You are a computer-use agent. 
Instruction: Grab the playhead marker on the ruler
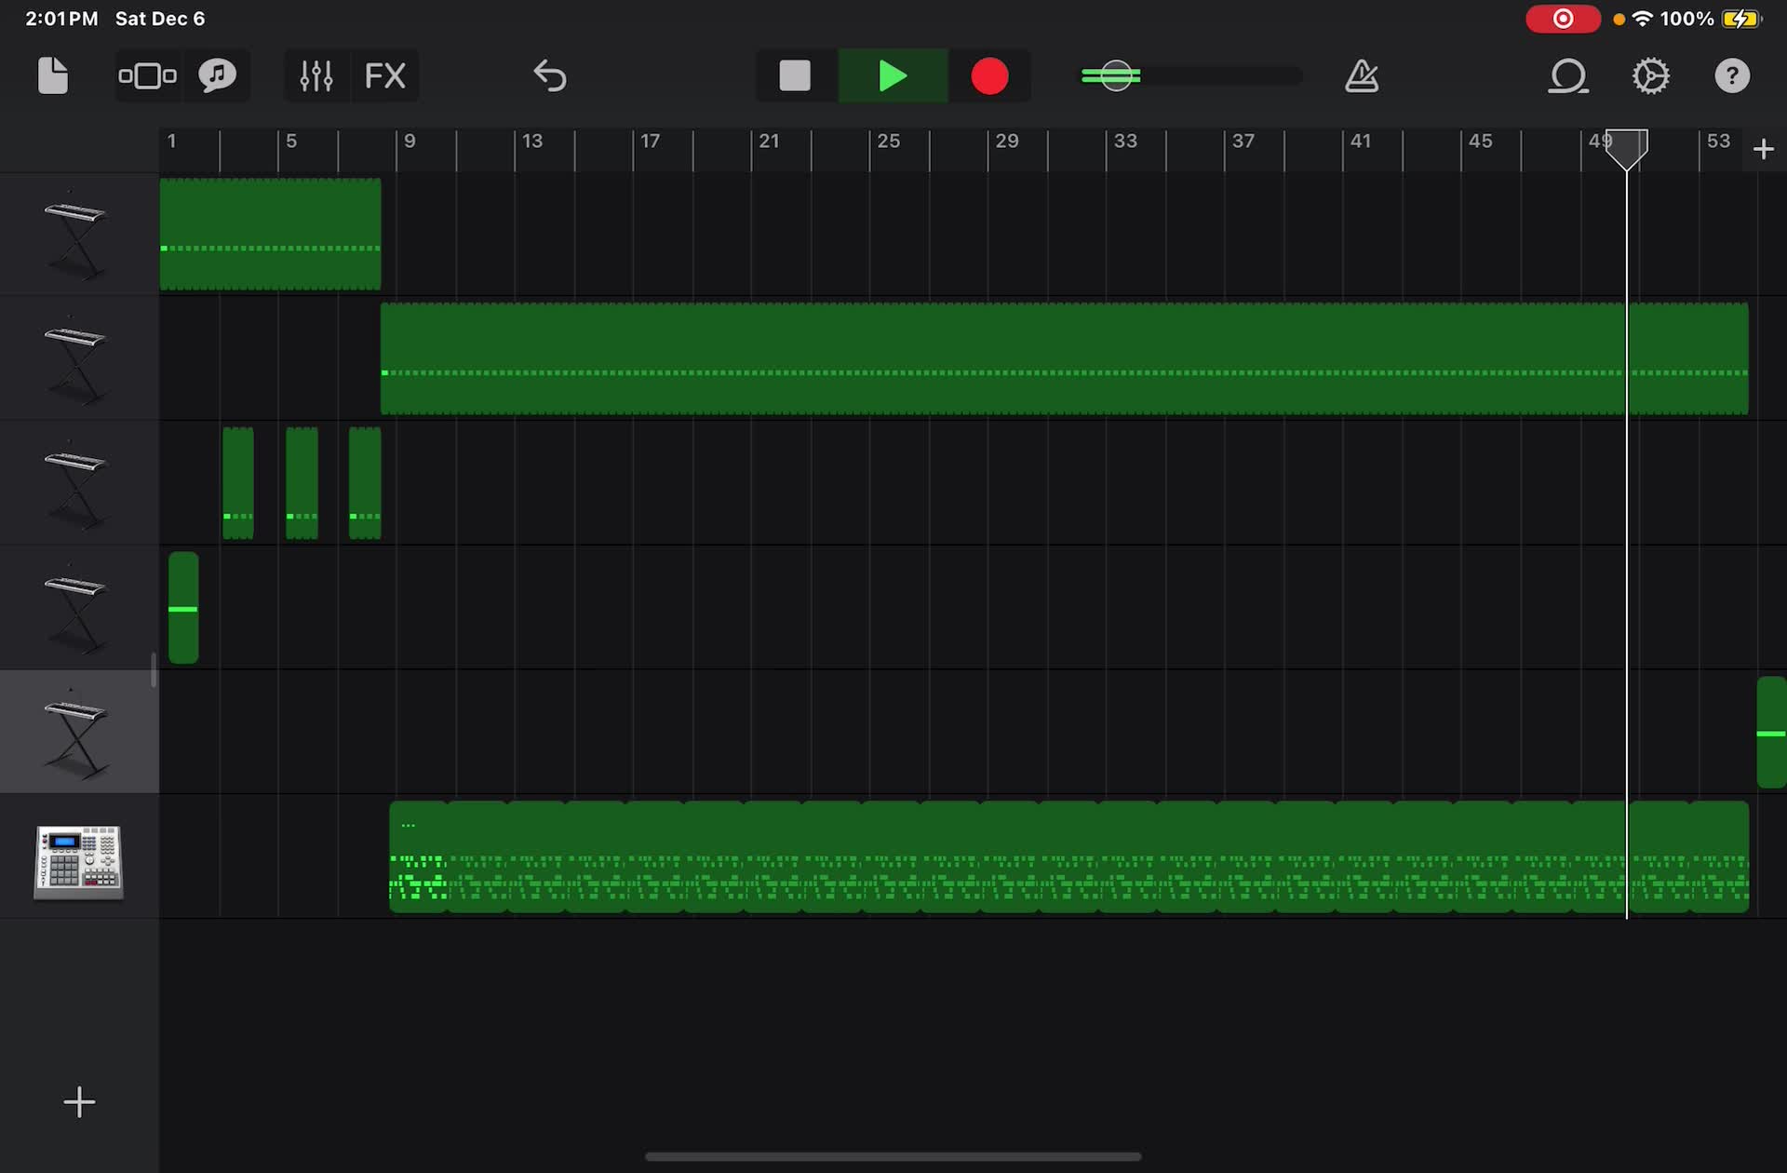(1627, 149)
